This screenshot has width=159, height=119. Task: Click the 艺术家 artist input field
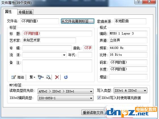tap(49, 40)
